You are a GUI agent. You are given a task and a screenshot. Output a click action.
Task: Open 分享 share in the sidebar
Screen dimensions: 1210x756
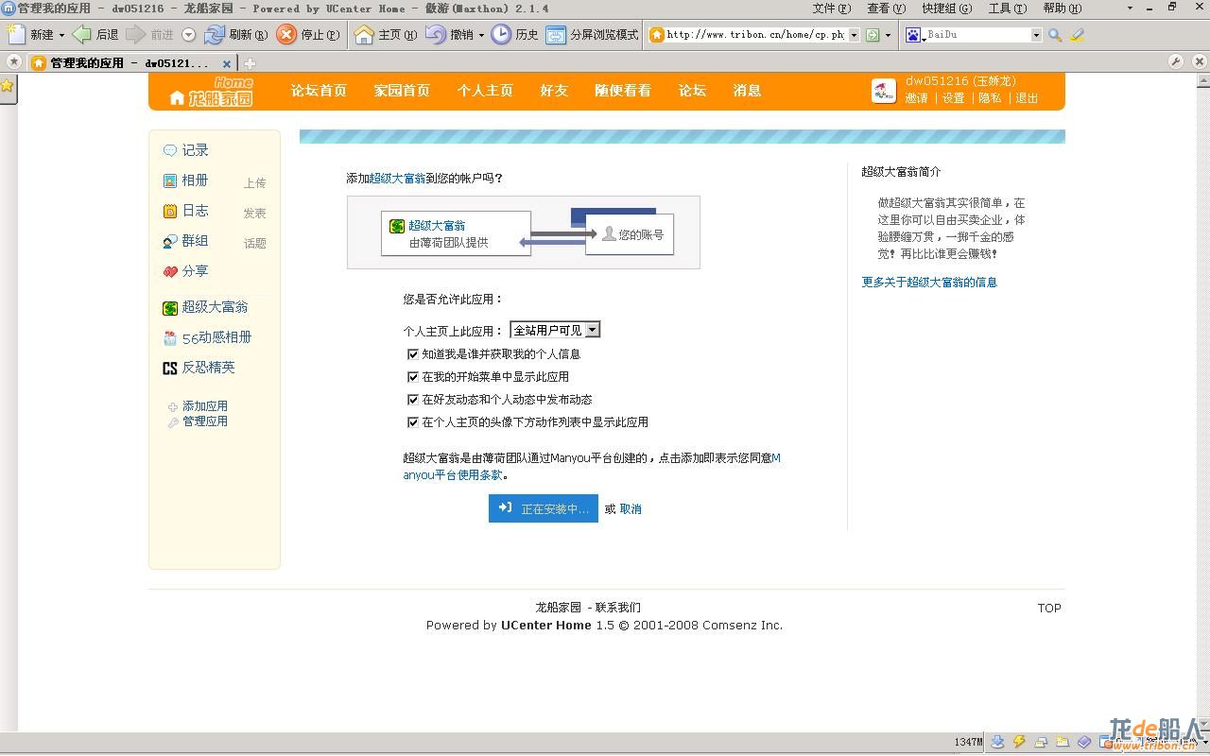tap(195, 271)
